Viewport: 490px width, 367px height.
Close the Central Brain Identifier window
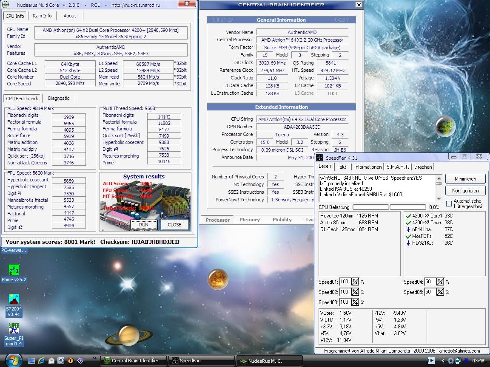359,5
